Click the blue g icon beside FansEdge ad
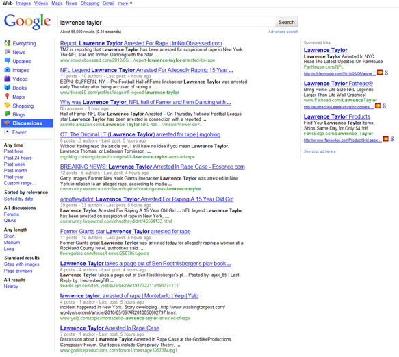The height and width of the screenshot is (357, 399). click(392, 138)
